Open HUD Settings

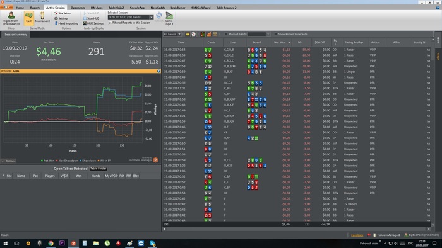pos(93,23)
